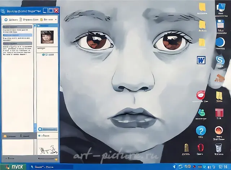
Task: Open the second yellow folder from the top
Action: [202, 25]
